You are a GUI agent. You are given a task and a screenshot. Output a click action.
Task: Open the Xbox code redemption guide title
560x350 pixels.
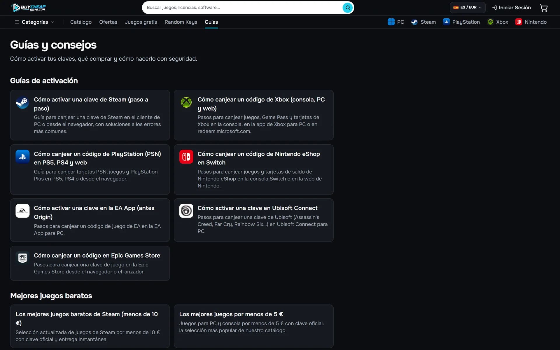261,104
